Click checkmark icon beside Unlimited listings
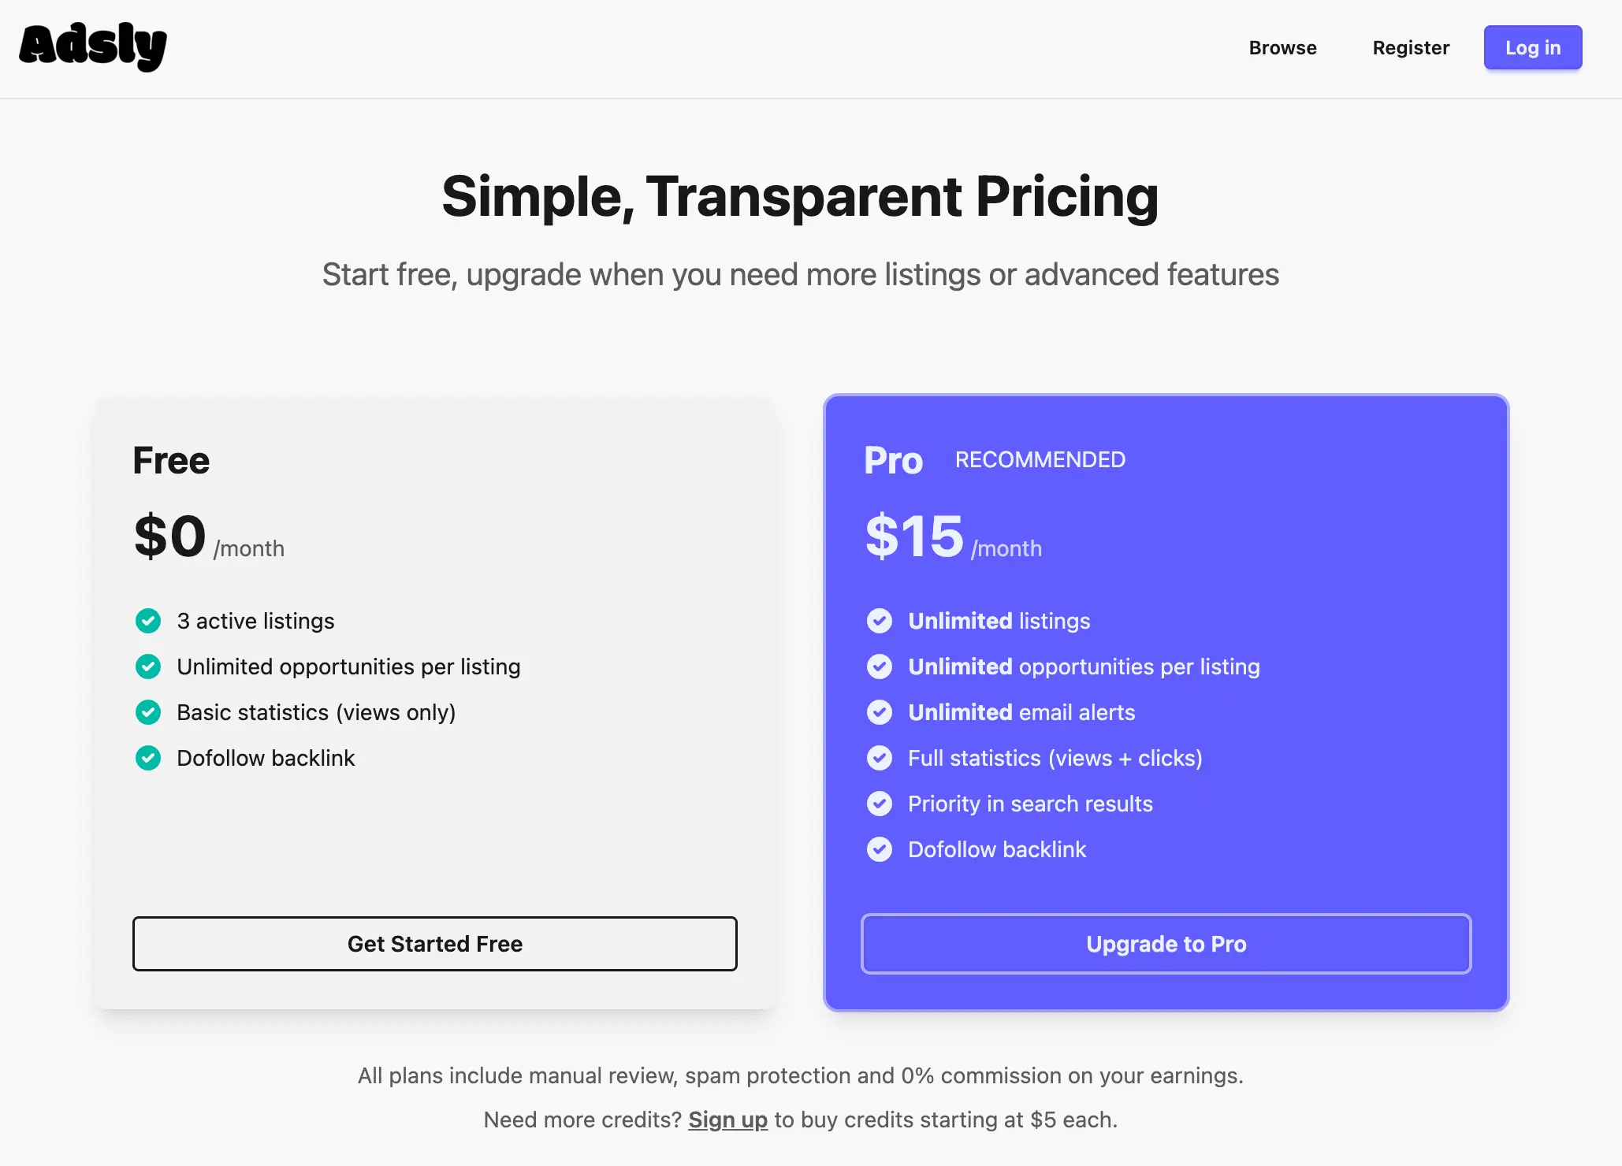Image resolution: width=1622 pixels, height=1166 pixels. [880, 621]
